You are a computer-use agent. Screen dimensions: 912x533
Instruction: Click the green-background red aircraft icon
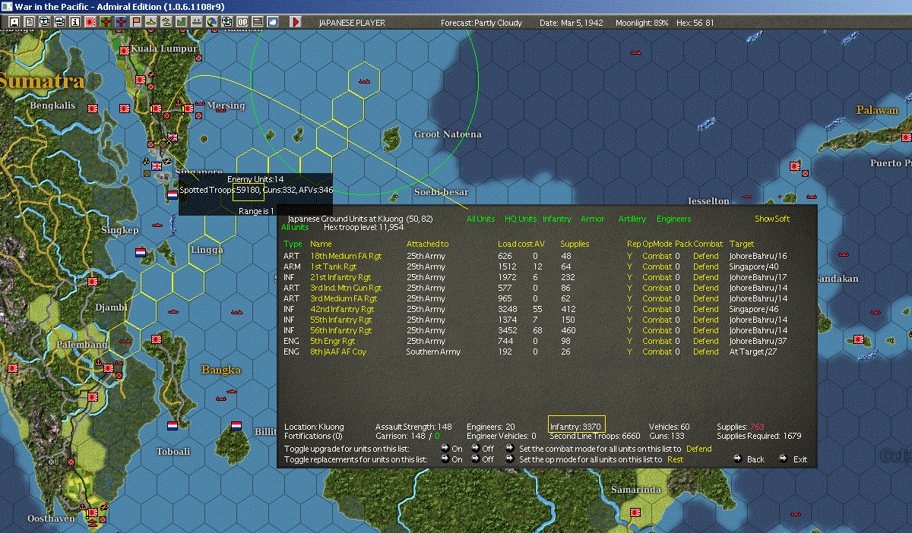tap(106, 22)
